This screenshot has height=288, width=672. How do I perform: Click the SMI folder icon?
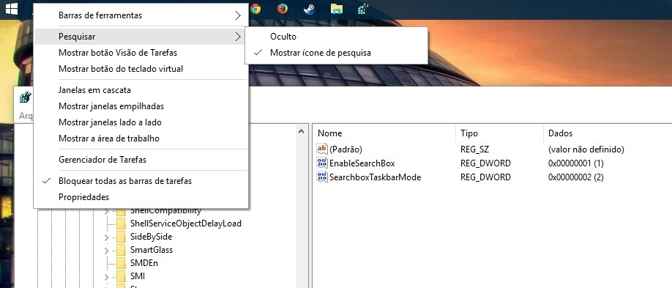(x=122, y=276)
